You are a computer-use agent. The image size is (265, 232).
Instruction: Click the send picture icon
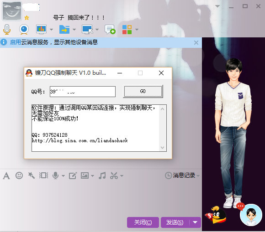click(x=85, y=175)
